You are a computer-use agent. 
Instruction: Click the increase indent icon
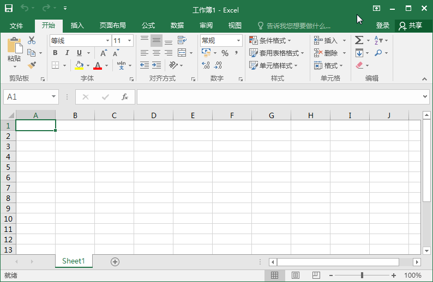click(157, 65)
